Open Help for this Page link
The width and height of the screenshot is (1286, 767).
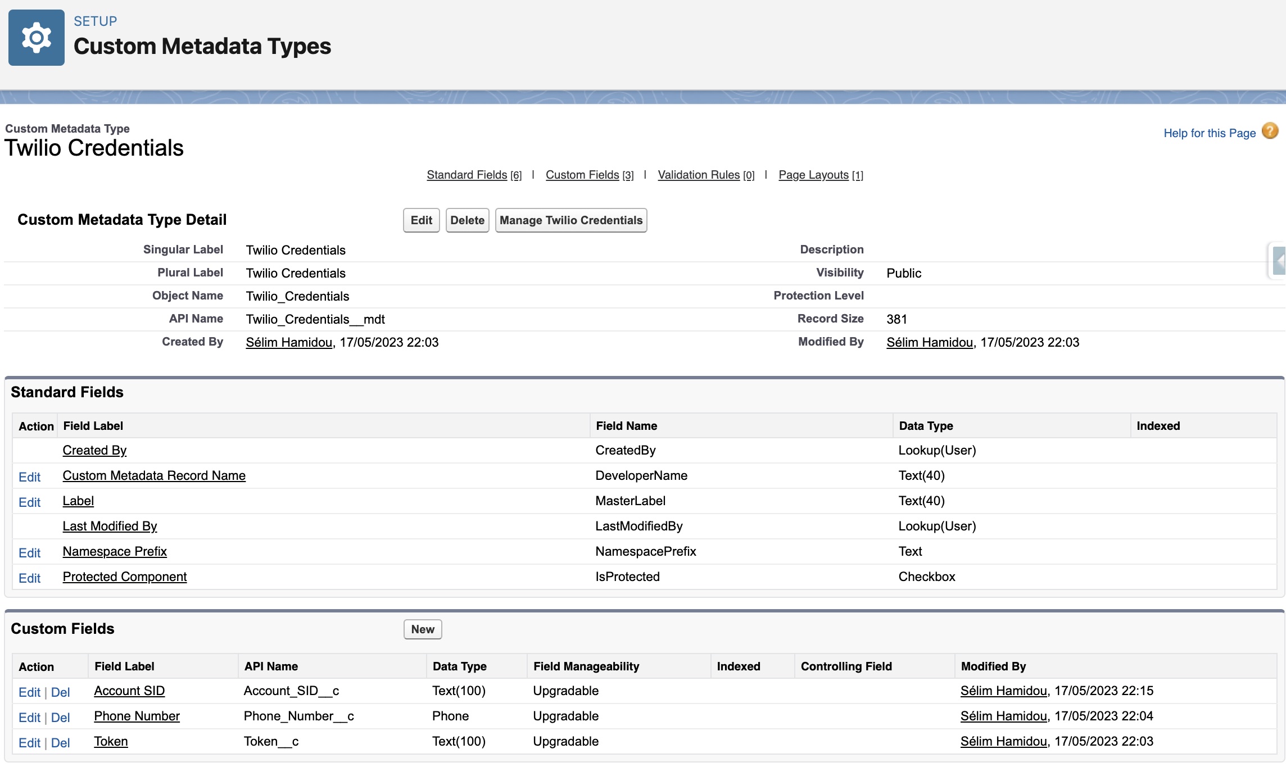click(x=1210, y=133)
